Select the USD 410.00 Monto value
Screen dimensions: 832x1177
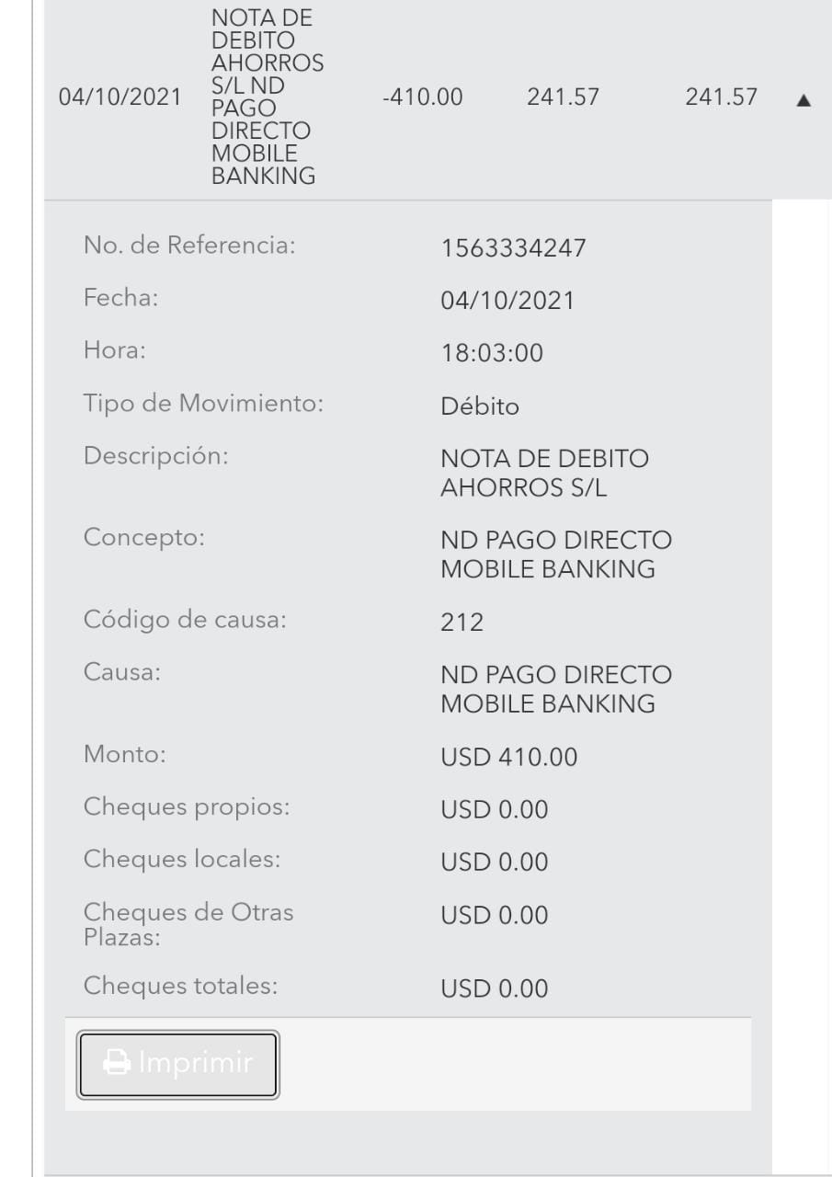point(509,758)
